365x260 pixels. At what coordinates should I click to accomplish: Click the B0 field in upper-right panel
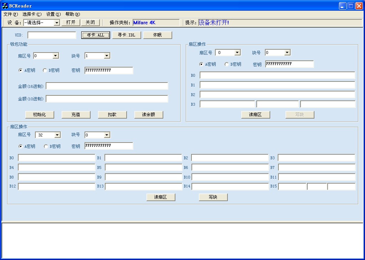[277, 75]
